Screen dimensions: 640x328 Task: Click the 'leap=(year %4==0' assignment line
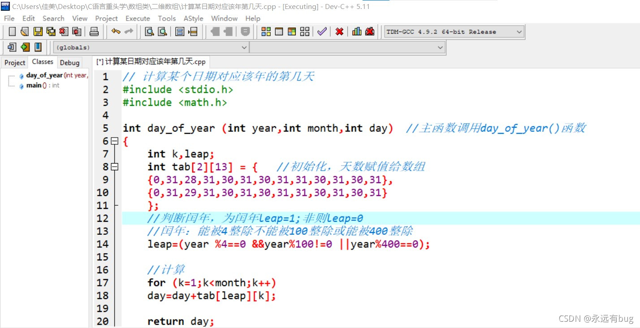[x=289, y=244]
